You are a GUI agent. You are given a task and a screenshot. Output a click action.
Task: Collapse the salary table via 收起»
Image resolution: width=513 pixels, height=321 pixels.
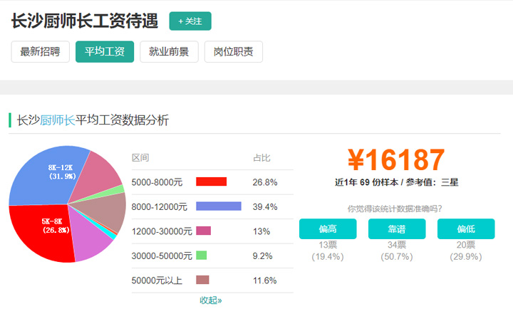coord(211,300)
